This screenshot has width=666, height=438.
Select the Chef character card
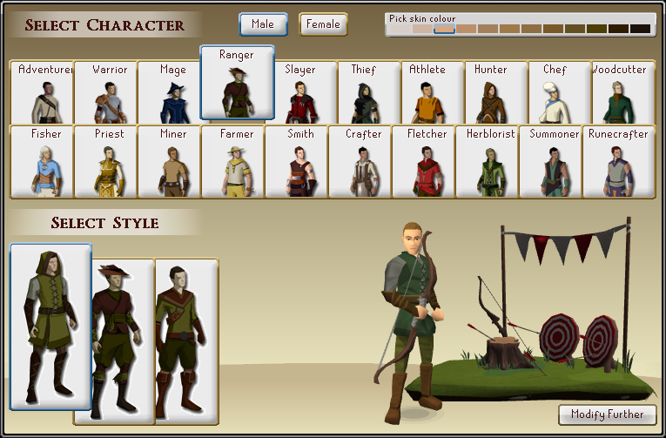coord(560,93)
